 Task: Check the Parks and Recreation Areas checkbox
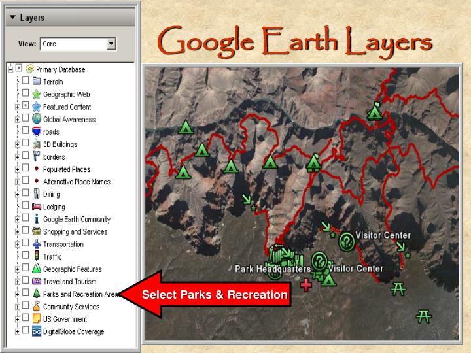[x=26, y=292]
